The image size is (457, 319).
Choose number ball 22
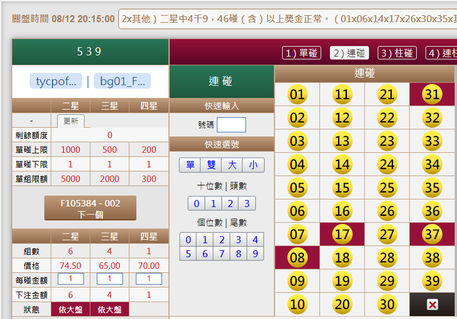coord(387,118)
